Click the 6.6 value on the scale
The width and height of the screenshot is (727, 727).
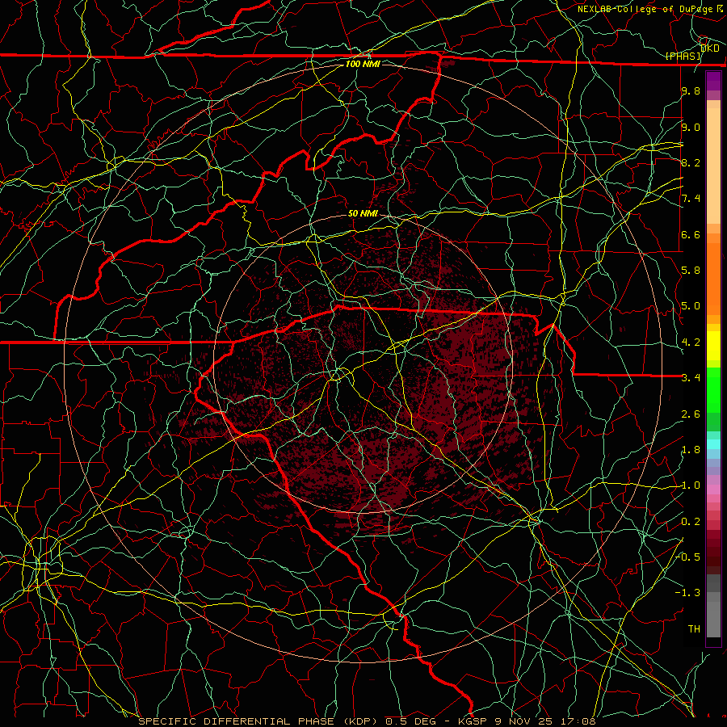point(691,234)
